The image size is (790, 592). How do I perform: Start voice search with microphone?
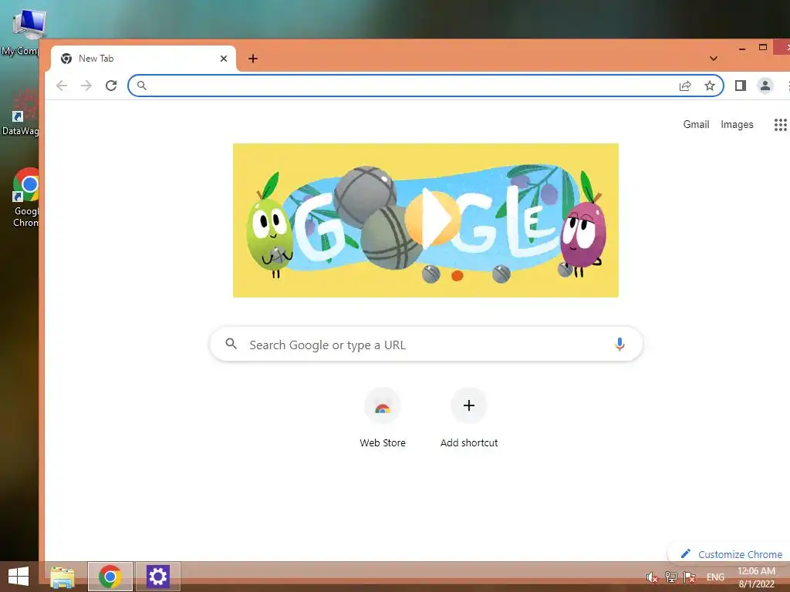pyautogui.click(x=620, y=345)
